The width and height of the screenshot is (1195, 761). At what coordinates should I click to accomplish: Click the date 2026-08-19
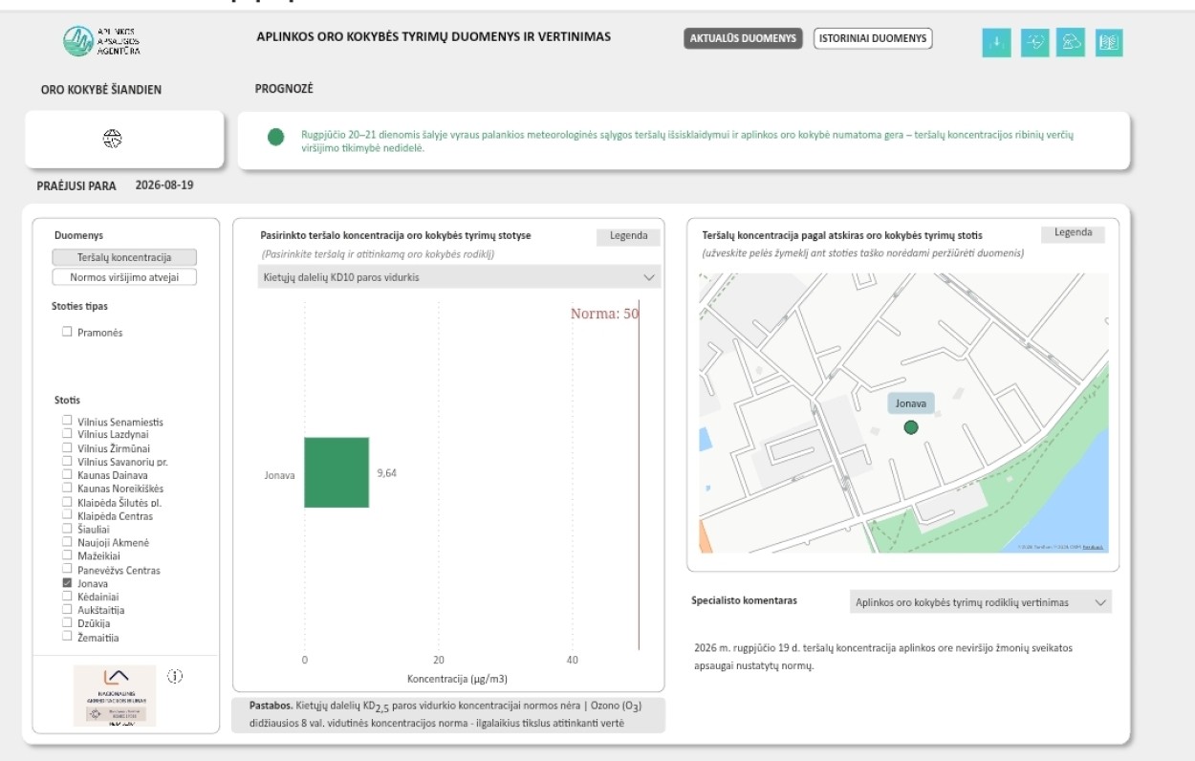point(164,185)
